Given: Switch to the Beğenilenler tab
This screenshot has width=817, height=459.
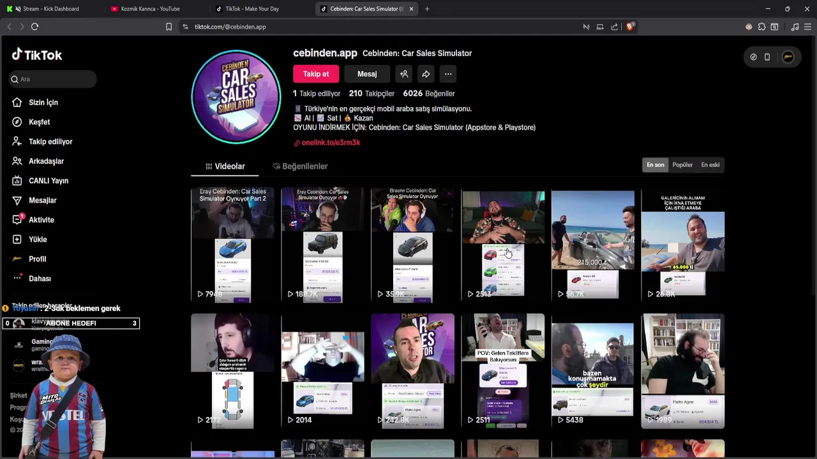Looking at the screenshot, I should [x=300, y=166].
